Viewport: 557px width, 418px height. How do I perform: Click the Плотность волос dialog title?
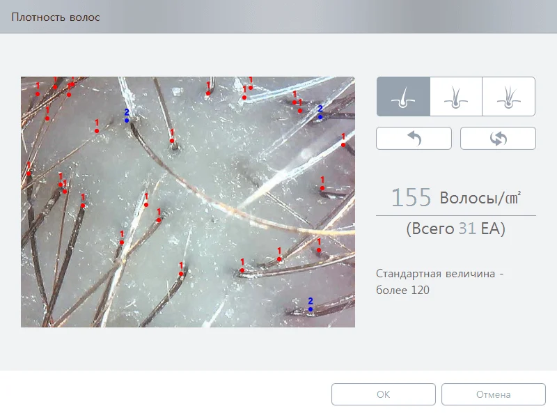click(56, 17)
